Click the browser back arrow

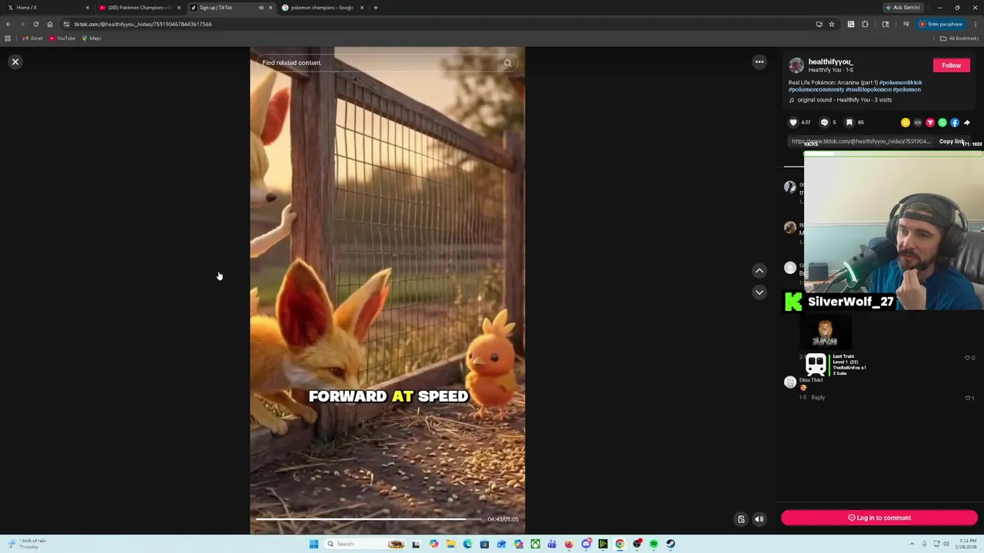tap(8, 24)
